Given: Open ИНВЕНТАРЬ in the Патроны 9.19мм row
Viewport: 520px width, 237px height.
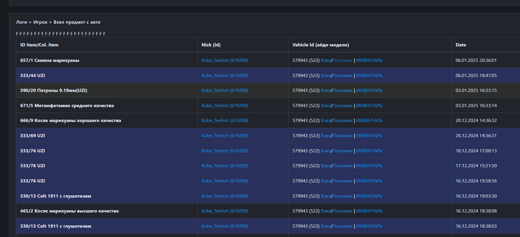Looking at the screenshot, I should pyautogui.click(x=369, y=90).
